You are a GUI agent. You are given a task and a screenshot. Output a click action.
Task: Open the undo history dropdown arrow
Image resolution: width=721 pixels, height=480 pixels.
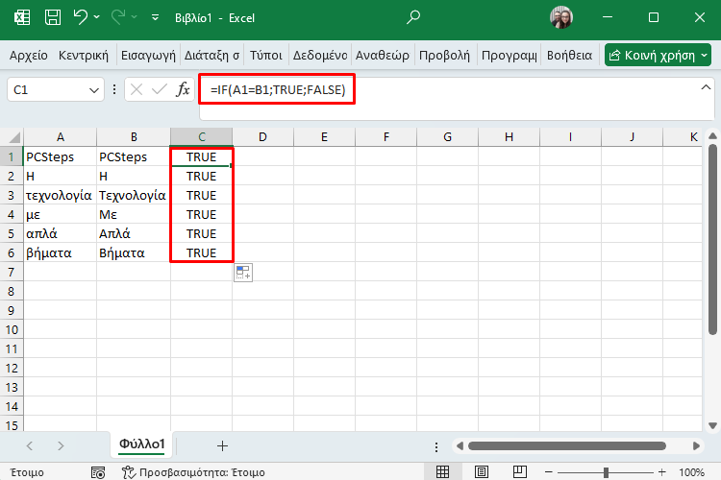pyautogui.click(x=96, y=17)
